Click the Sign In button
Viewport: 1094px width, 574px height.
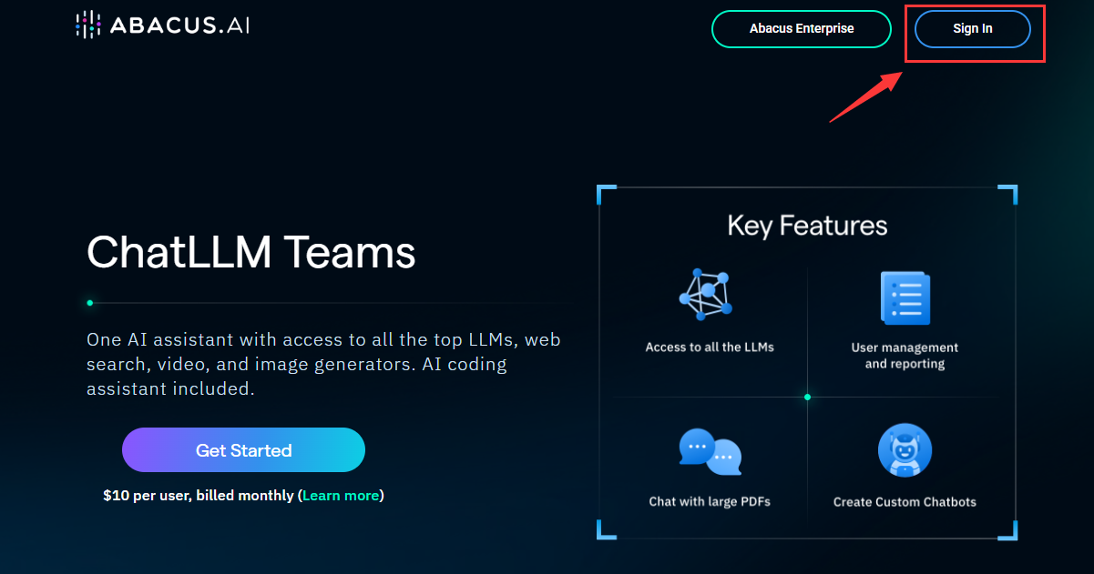pyautogui.click(x=973, y=29)
